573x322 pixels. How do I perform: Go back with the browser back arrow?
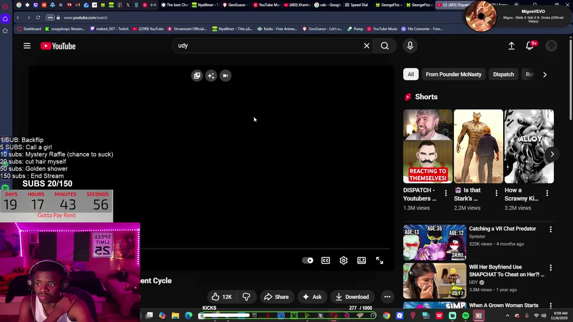point(17,17)
